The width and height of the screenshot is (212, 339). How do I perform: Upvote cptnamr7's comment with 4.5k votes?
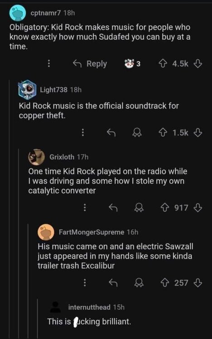point(163,64)
